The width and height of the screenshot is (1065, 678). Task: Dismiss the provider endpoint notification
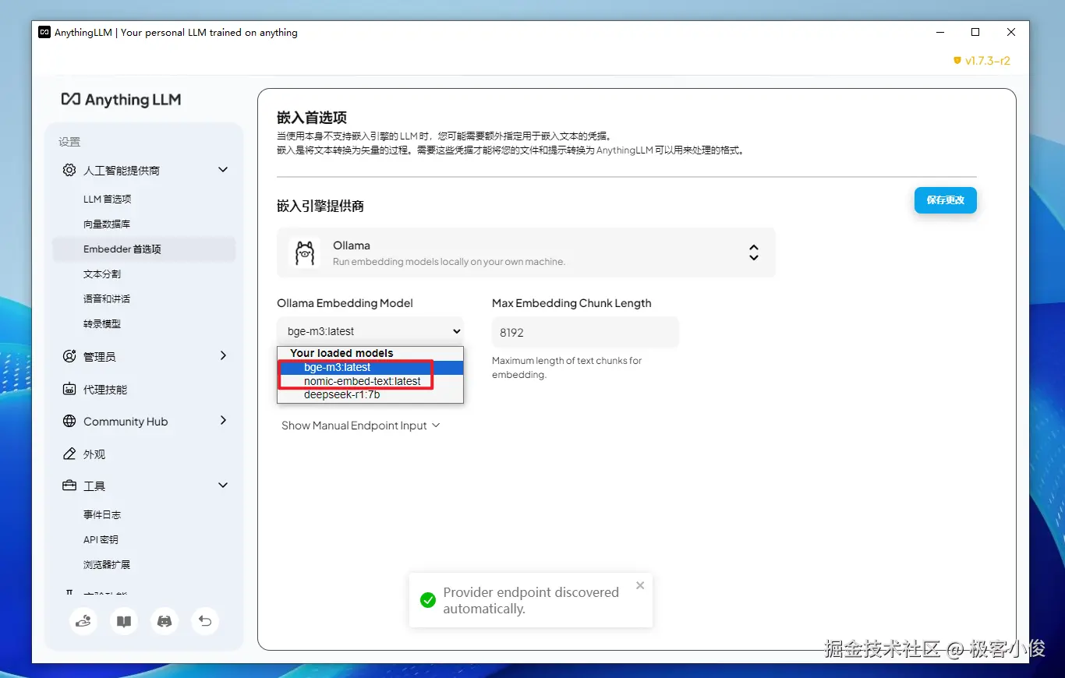(x=640, y=585)
